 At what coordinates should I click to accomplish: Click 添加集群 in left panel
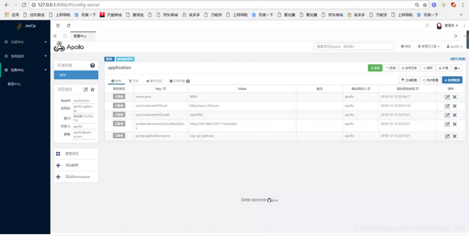click(76, 165)
